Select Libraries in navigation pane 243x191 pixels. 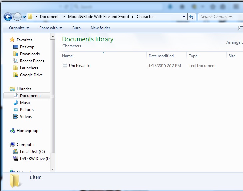[24, 89]
